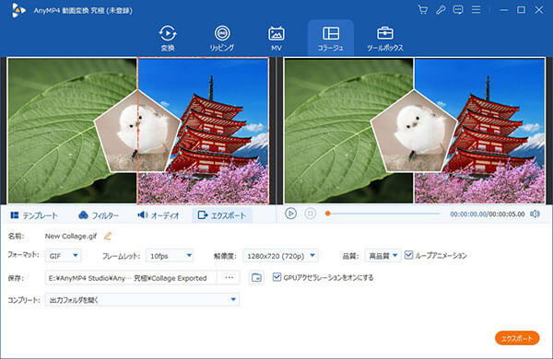Open the shopping cart purchase icon
This screenshot has width=553, height=359.
pyautogui.click(x=422, y=10)
